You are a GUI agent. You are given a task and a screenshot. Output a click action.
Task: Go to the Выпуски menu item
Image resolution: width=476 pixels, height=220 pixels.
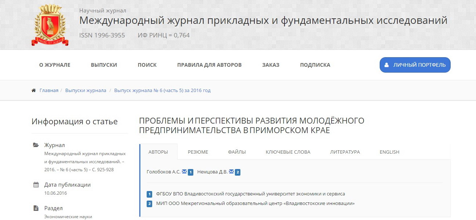point(104,65)
